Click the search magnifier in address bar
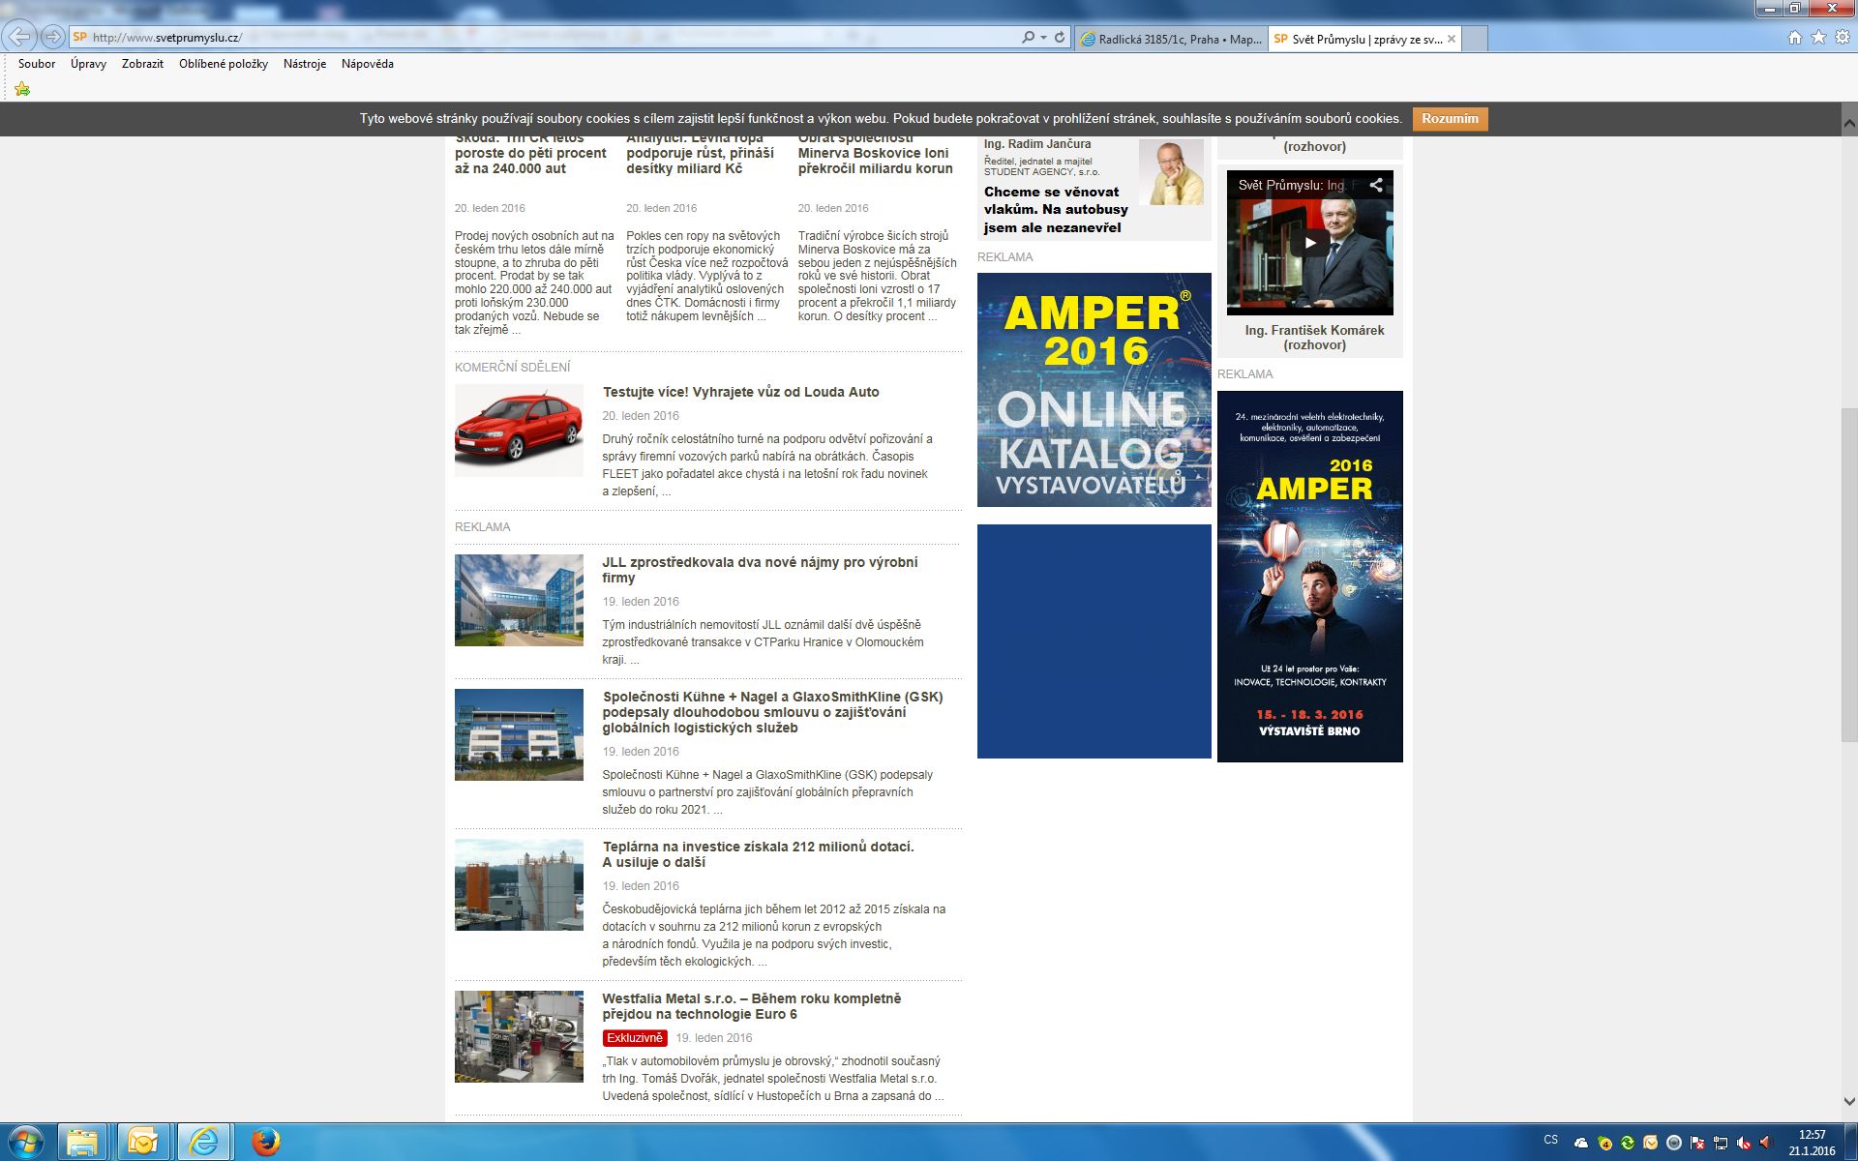This screenshot has height=1161, width=1858. pyautogui.click(x=1028, y=37)
